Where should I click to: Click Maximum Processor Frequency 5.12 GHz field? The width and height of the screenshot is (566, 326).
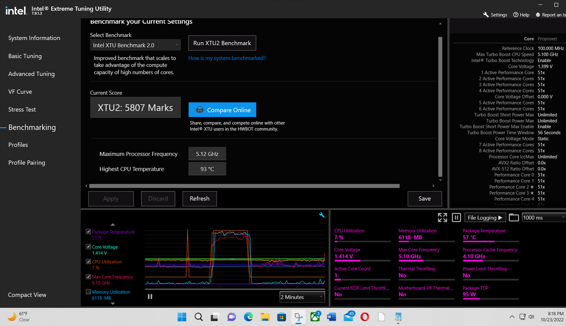pos(207,154)
